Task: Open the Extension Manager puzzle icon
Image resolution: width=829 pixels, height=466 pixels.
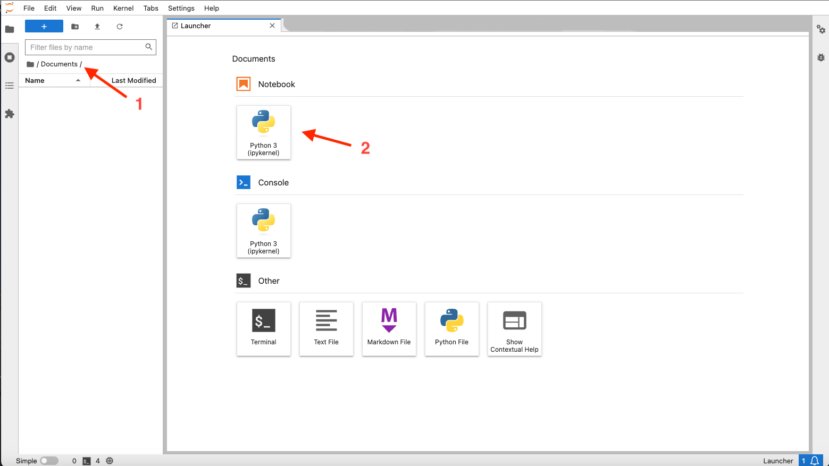Action: pos(10,114)
